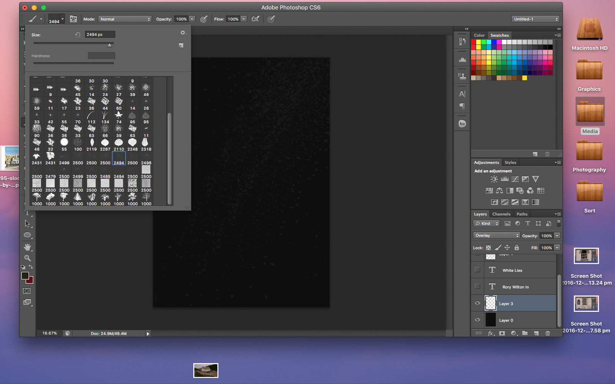The image size is (615, 384).
Task: Add a Curves adjustment
Action: click(515, 179)
